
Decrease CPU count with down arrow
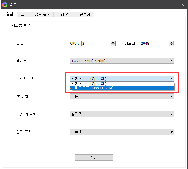coord(113,44)
